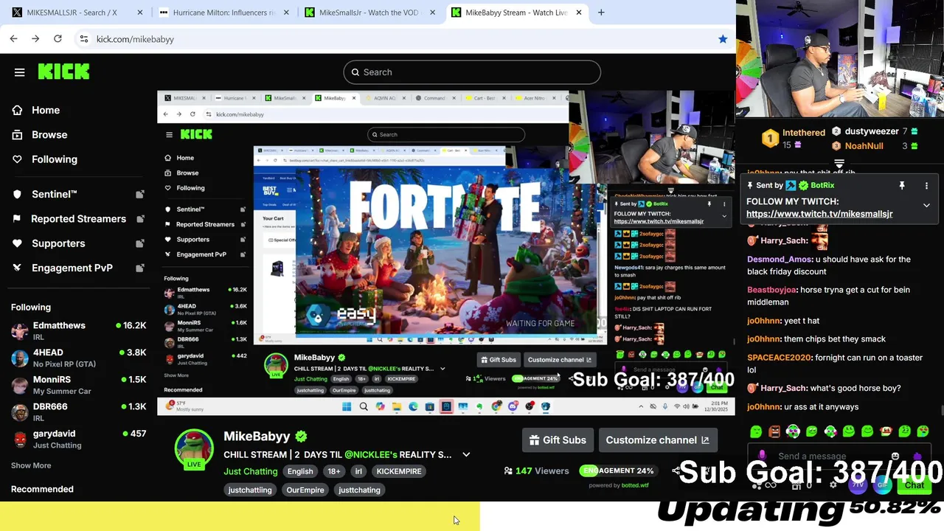This screenshot has width=944, height=531.
Task: Bookmark this page with the star icon
Action: click(x=723, y=39)
